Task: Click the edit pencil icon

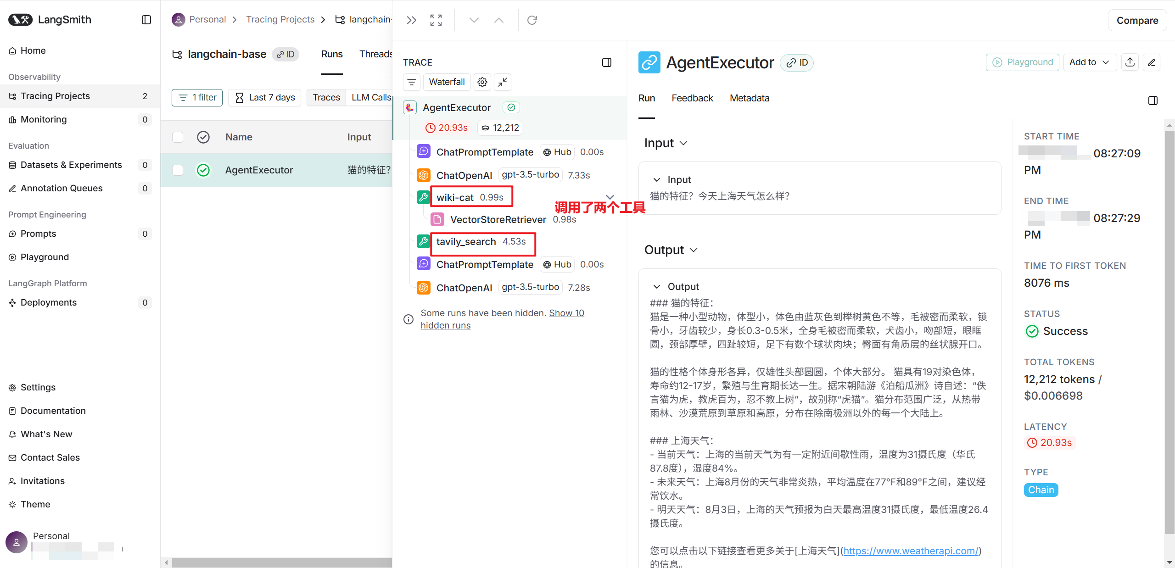Action: point(1152,62)
